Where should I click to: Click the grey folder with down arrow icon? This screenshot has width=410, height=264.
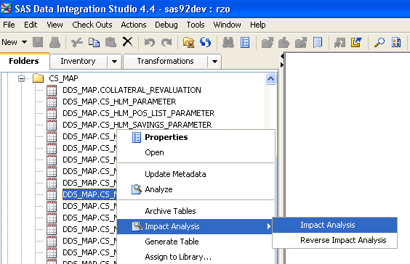pos(284,42)
